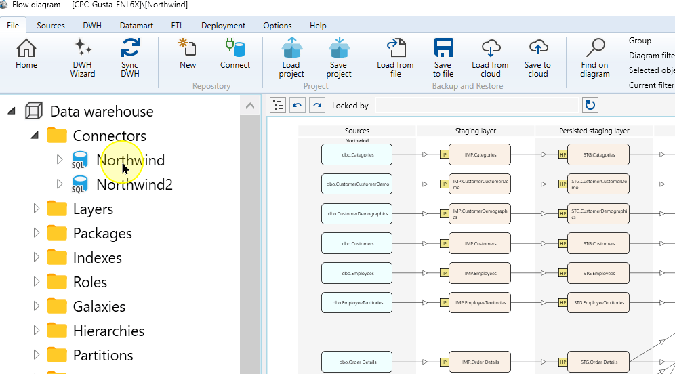Click the Sources column header
675x374 pixels.
pos(357,131)
